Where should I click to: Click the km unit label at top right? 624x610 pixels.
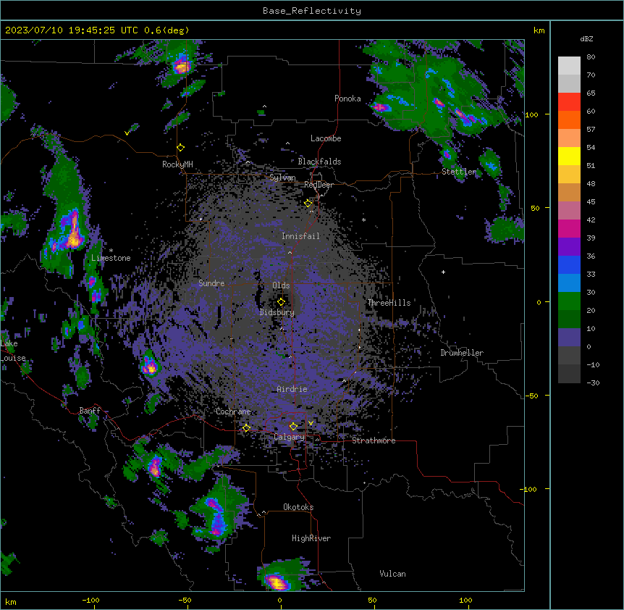tap(539, 30)
